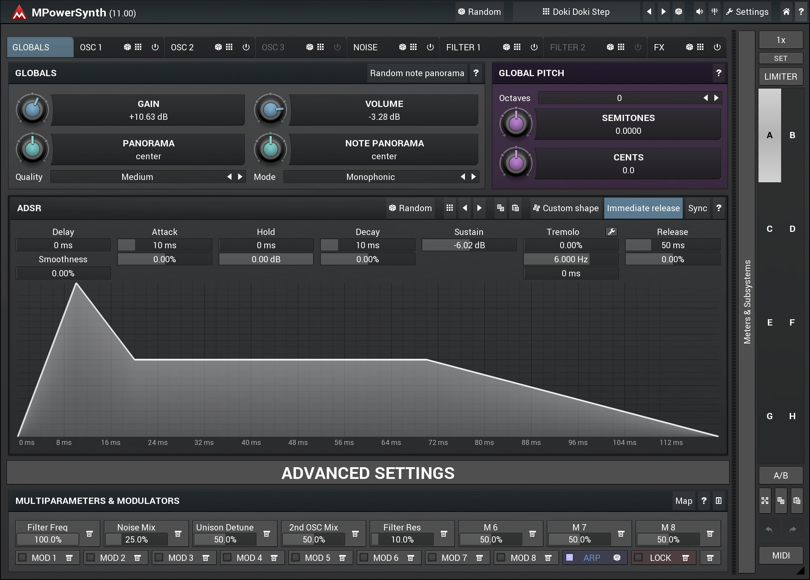Viewport: 810px width, 580px height.
Task: Open the help question mark at top right
Action: click(x=801, y=12)
